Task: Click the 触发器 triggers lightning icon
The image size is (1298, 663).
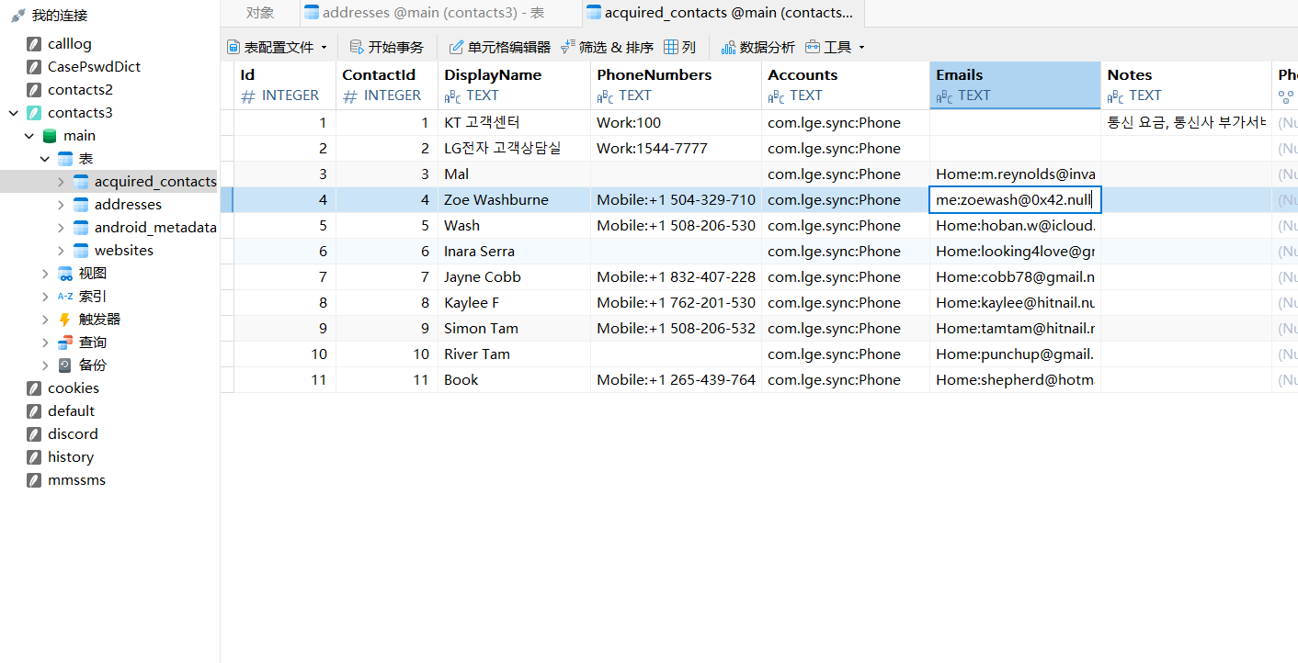Action: click(65, 320)
